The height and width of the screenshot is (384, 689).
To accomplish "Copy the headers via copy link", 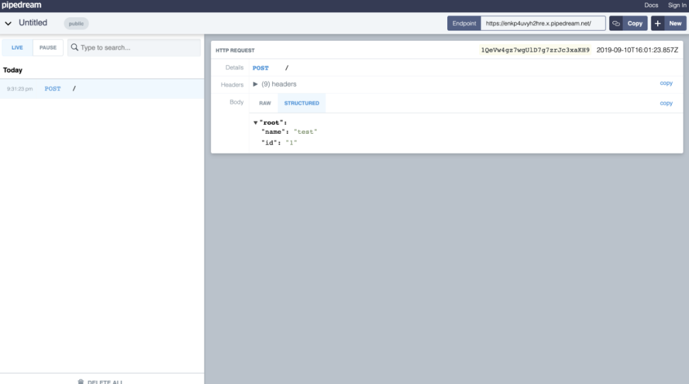I will 665,83.
